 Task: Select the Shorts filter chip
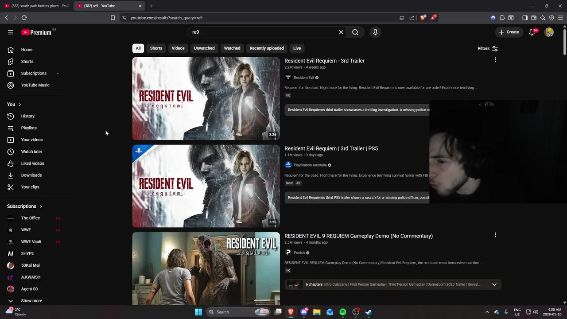(x=156, y=48)
